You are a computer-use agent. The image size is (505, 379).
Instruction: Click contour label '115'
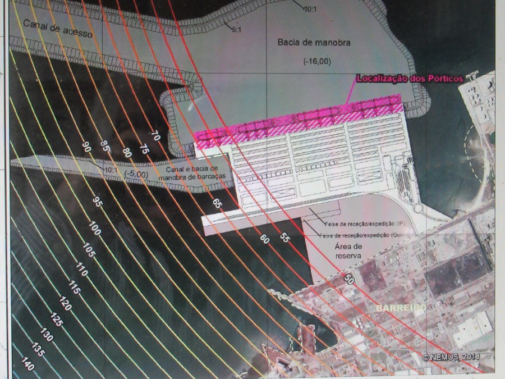[74, 287]
